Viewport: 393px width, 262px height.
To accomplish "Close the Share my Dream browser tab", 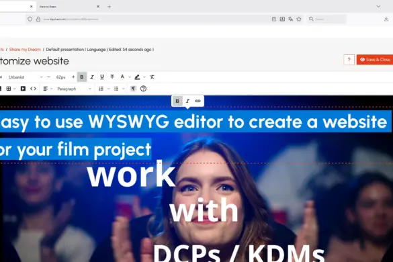I will click(98, 7).
